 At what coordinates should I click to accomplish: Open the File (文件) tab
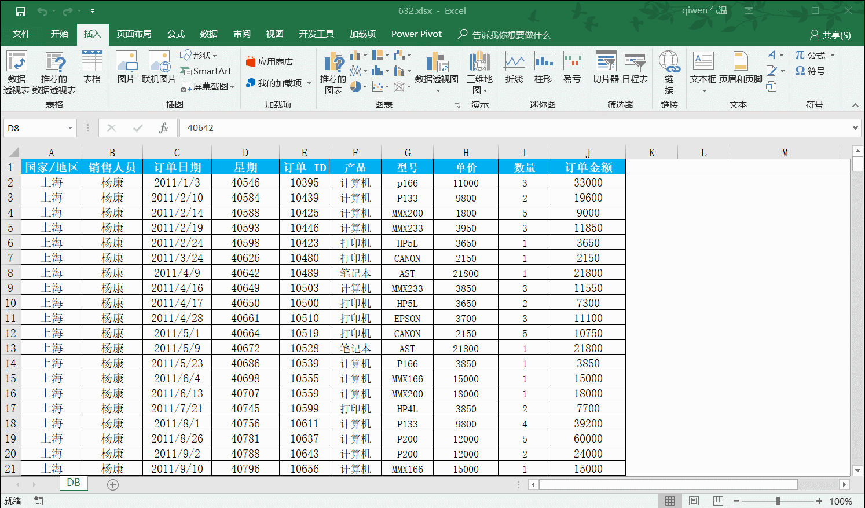pyautogui.click(x=21, y=34)
